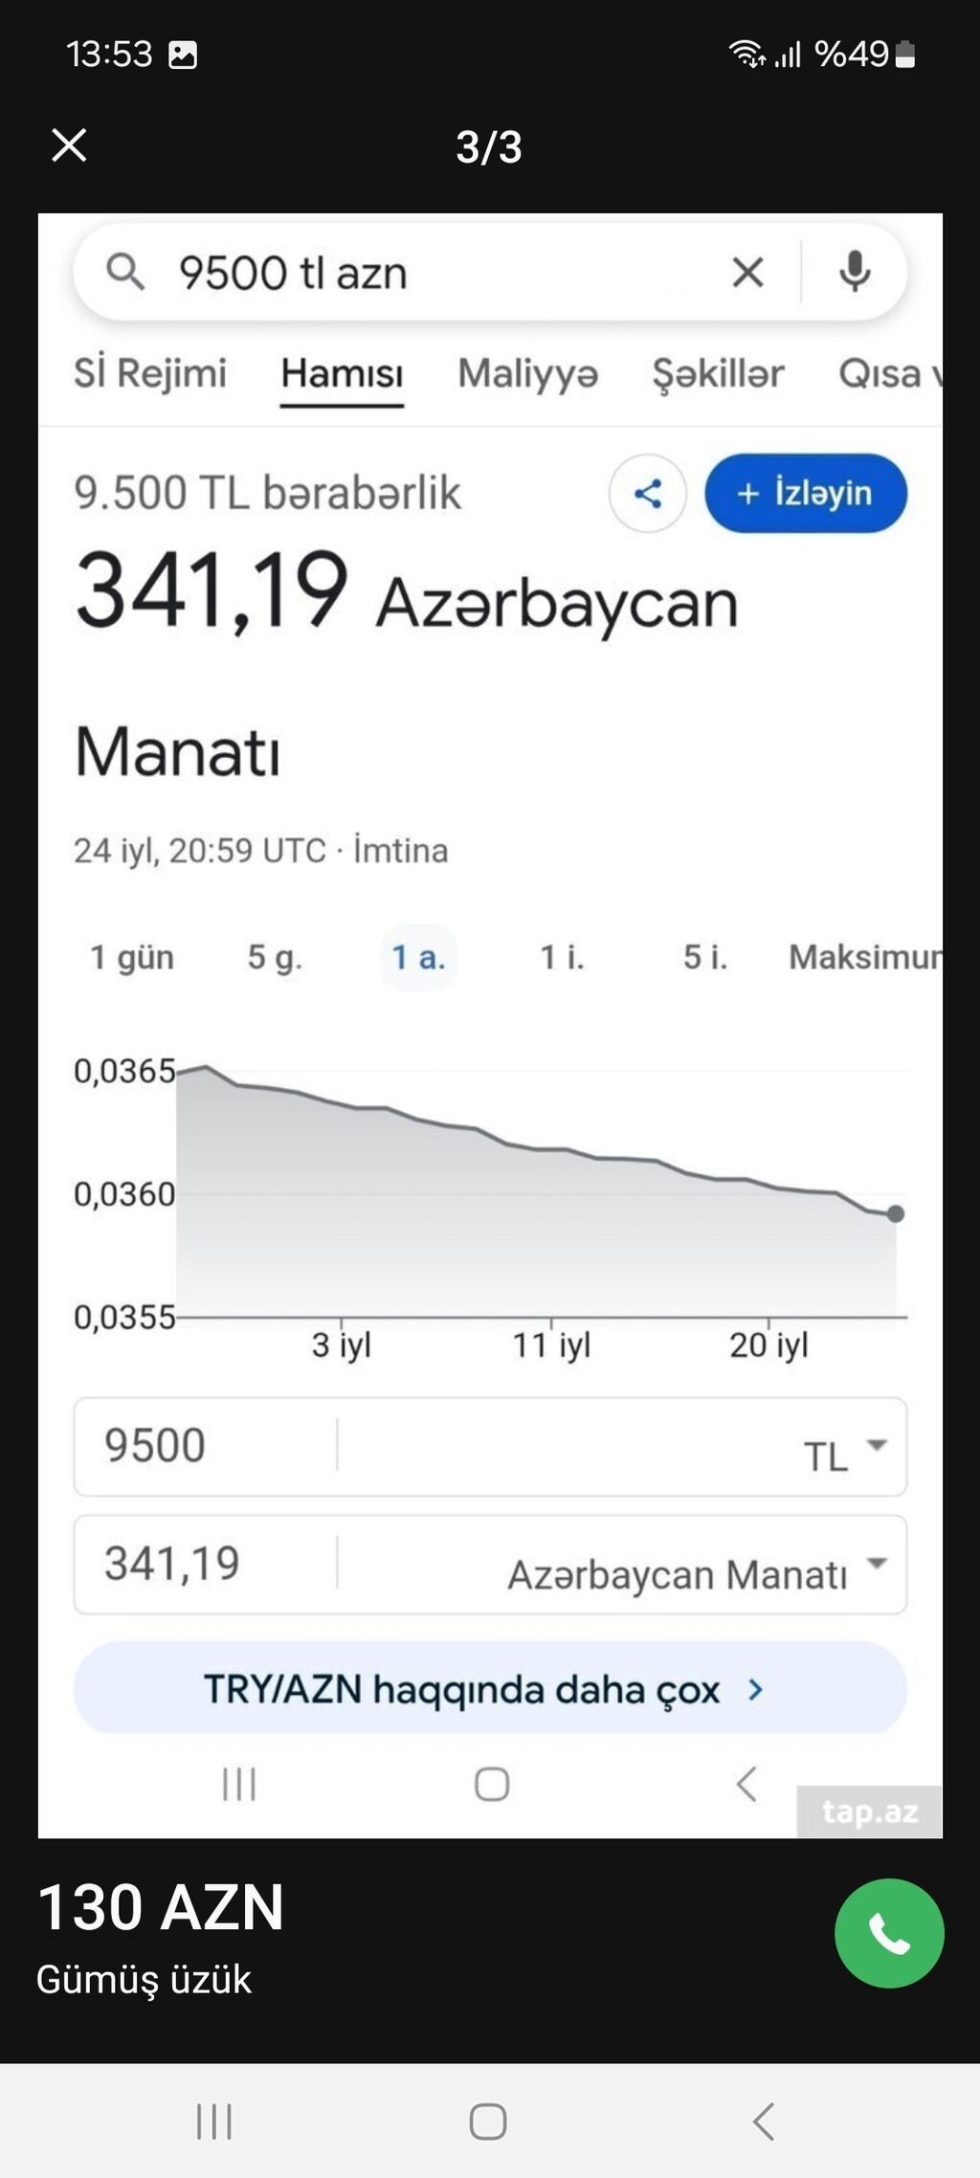Tap the system back arrow

[x=763, y=2122]
